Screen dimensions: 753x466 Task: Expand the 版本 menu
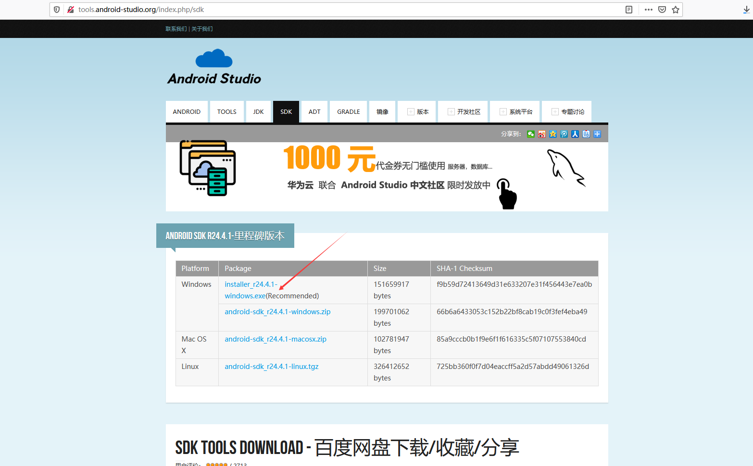pos(417,111)
